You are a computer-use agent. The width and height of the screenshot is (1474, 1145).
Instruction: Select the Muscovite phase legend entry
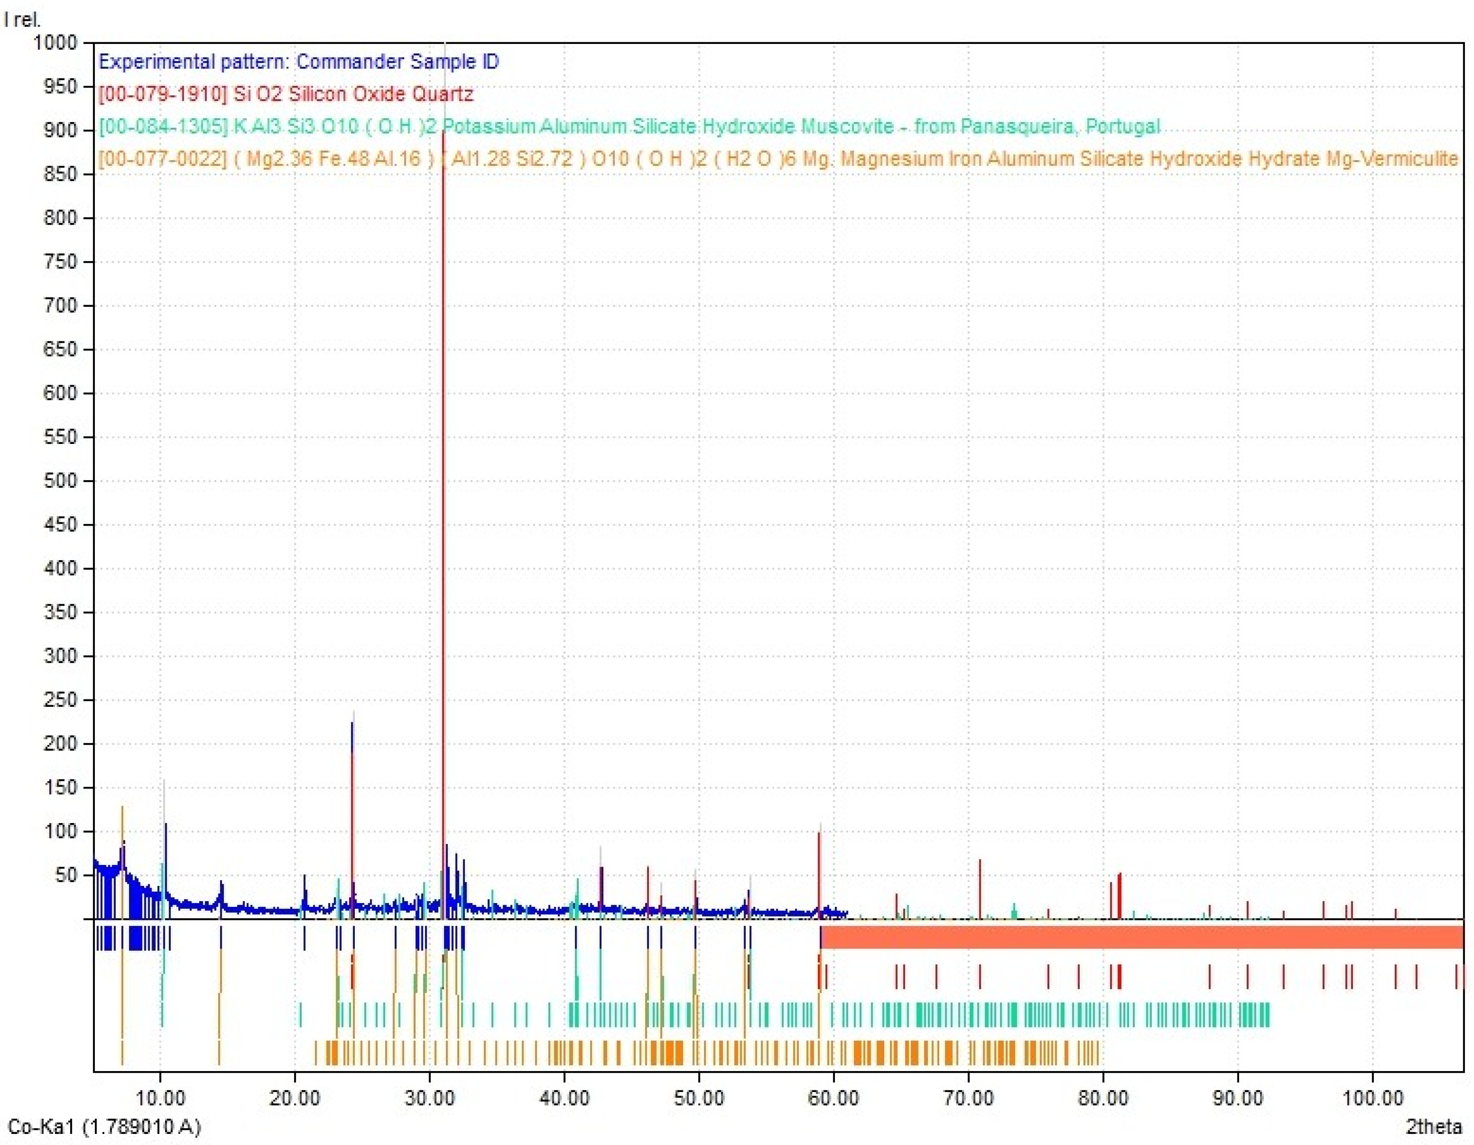[629, 126]
